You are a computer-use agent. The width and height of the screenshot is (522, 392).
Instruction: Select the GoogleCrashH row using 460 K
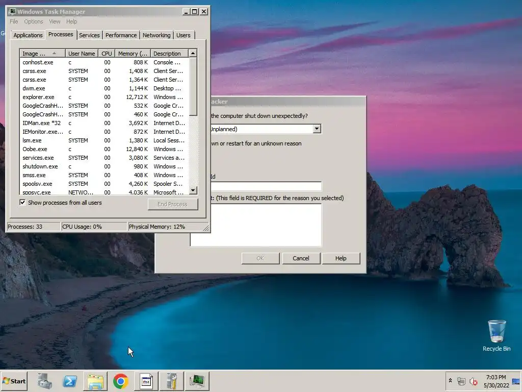(x=104, y=114)
